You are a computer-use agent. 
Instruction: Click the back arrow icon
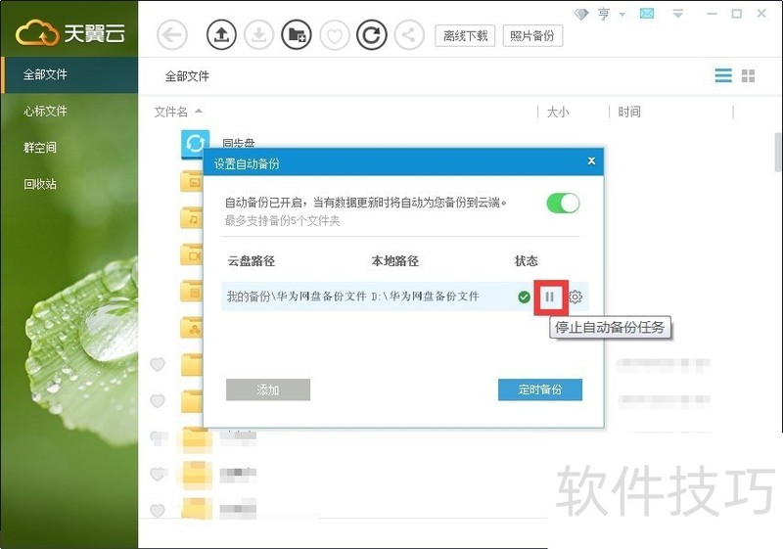pyautogui.click(x=172, y=36)
